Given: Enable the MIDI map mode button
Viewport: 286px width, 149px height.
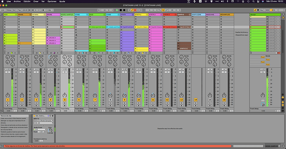Looking at the screenshot, I should pos(267,10).
